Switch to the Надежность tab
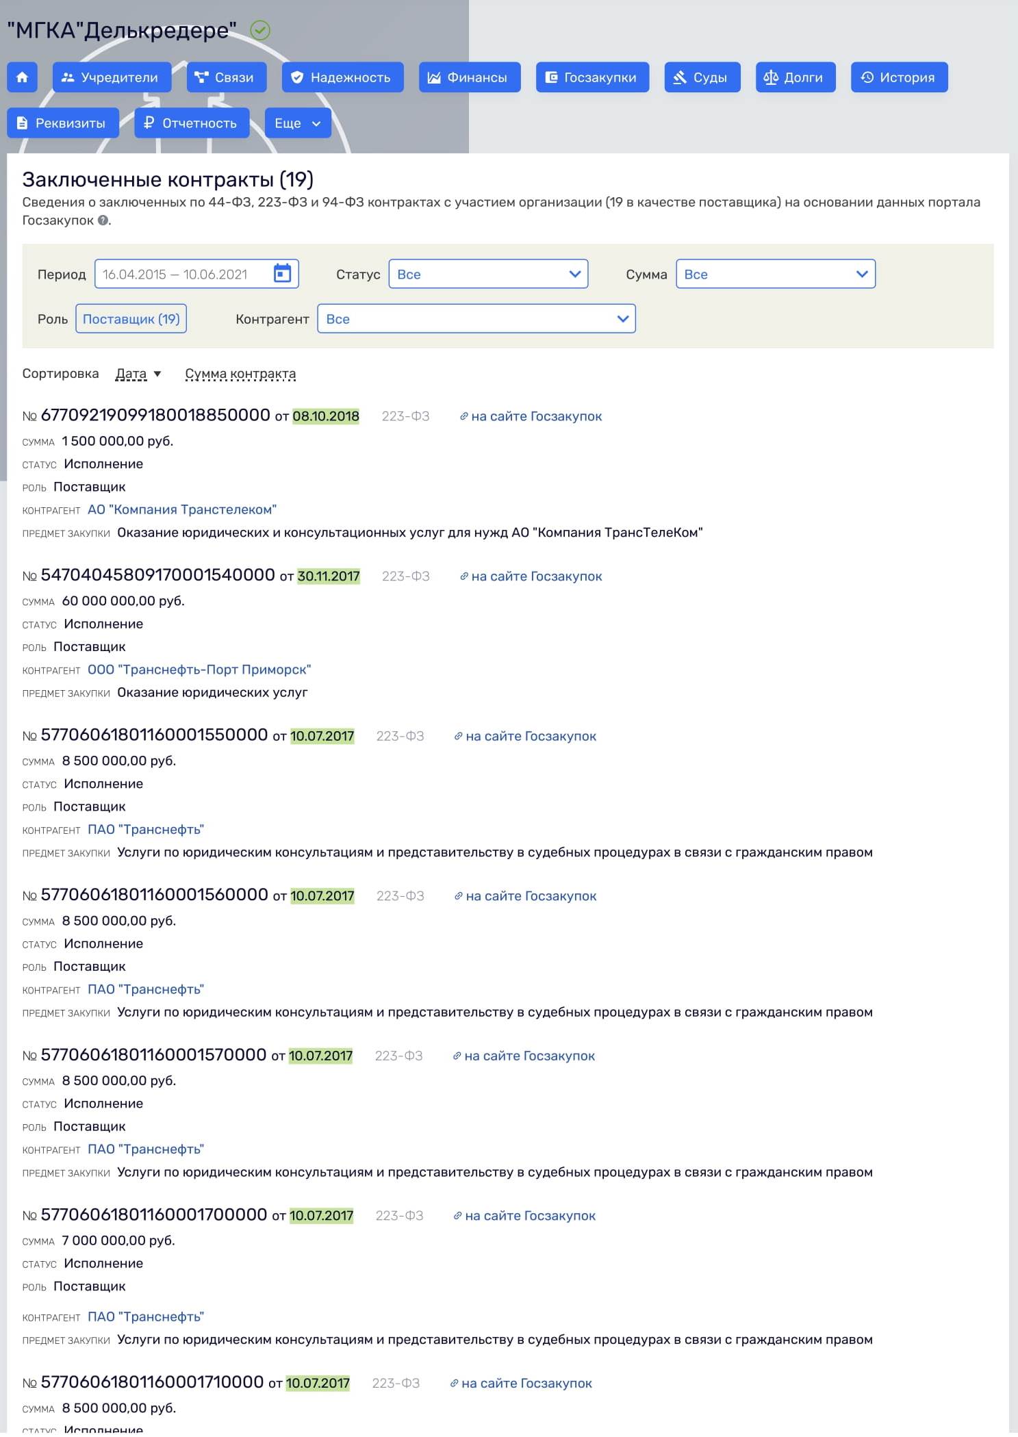The image size is (1018, 1437). [x=343, y=77]
